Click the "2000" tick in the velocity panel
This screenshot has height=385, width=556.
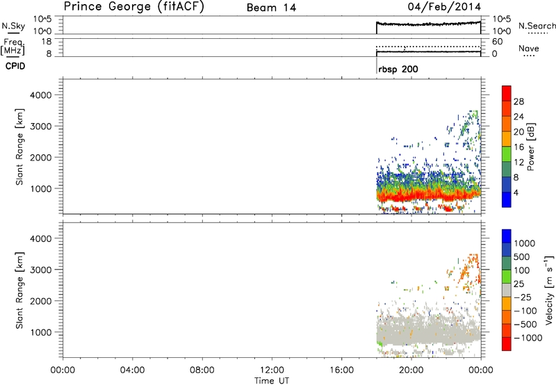click(x=41, y=301)
